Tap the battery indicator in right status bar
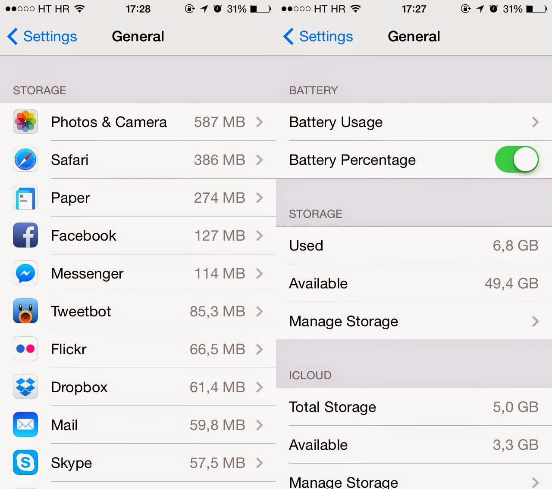 click(x=536, y=9)
